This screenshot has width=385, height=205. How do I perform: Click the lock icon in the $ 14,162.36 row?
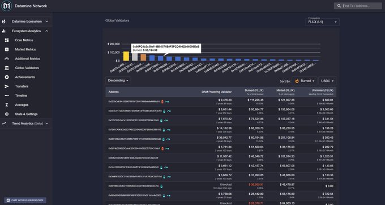(164, 130)
